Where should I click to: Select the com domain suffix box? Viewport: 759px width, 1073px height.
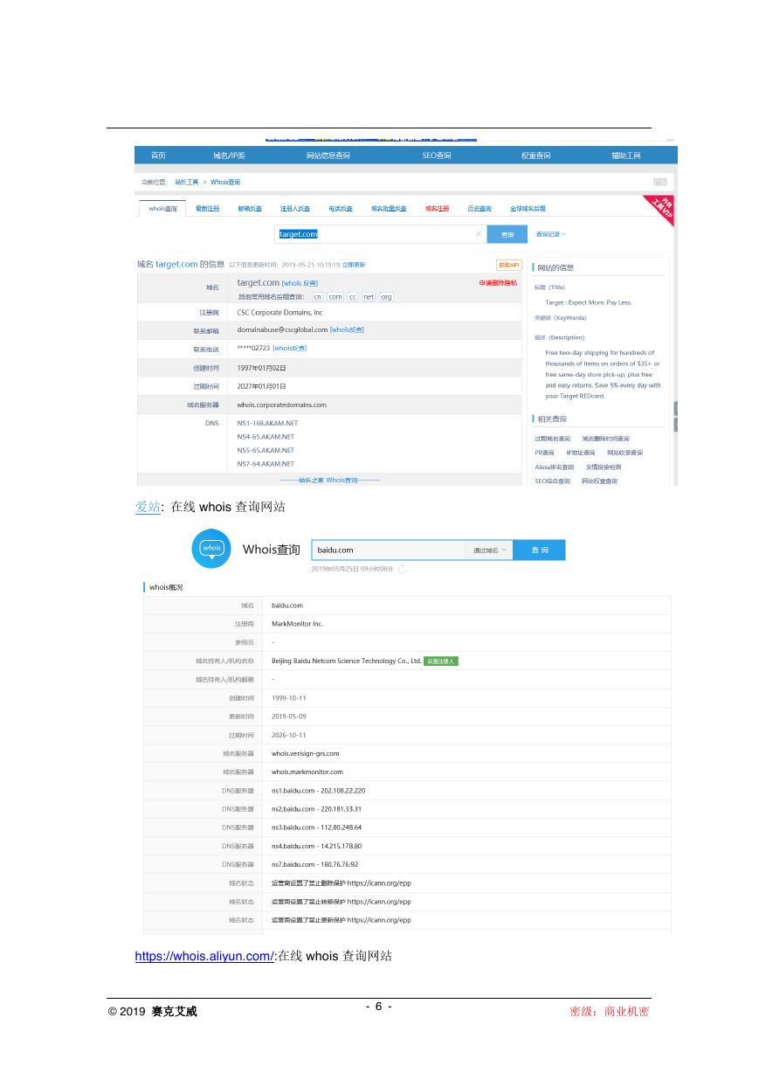pyautogui.click(x=335, y=297)
